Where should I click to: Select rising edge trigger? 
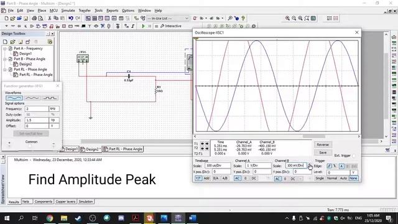point(329,166)
